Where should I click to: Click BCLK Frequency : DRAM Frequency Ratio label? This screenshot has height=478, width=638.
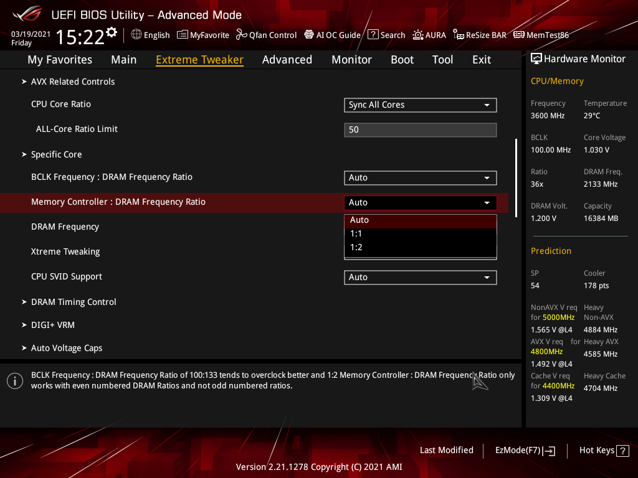tap(112, 177)
